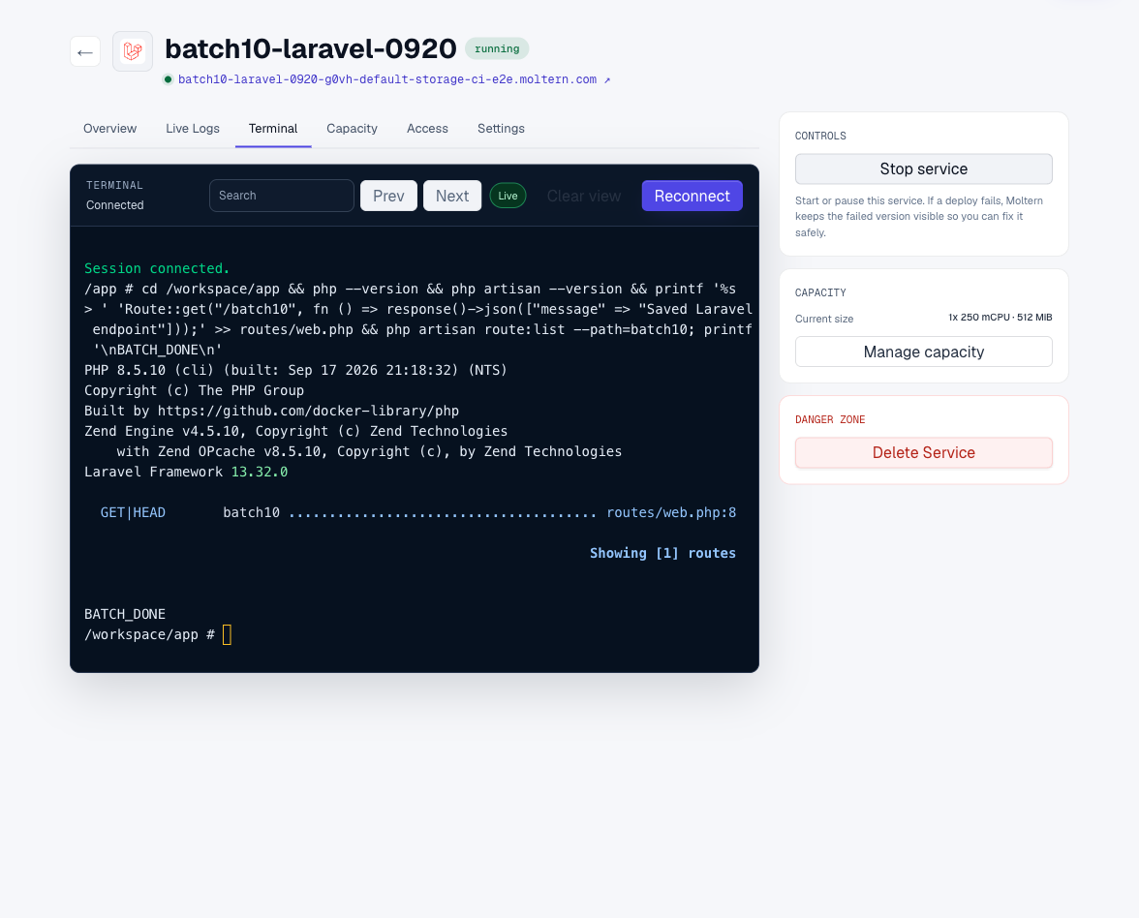The width and height of the screenshot is (1139, 918).
Task: Click the batch10-laravel-0920 page title
Action: pos(311,48)
